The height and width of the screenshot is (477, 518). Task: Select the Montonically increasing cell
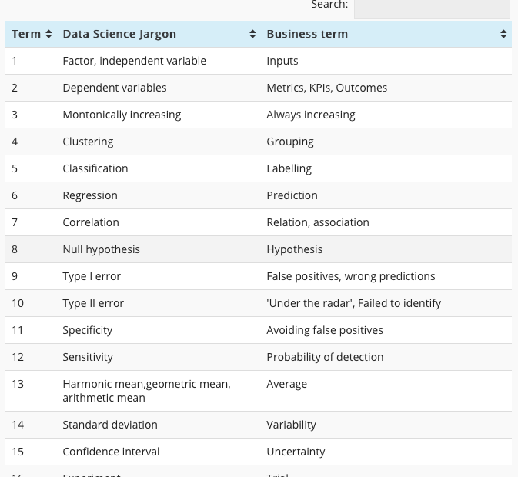[x=122, y=115]
